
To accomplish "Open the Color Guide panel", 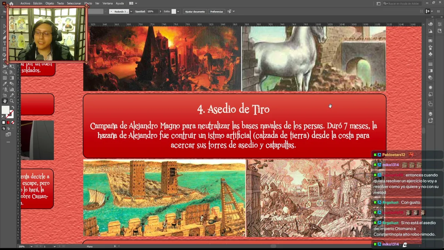I will coord(430,31).
